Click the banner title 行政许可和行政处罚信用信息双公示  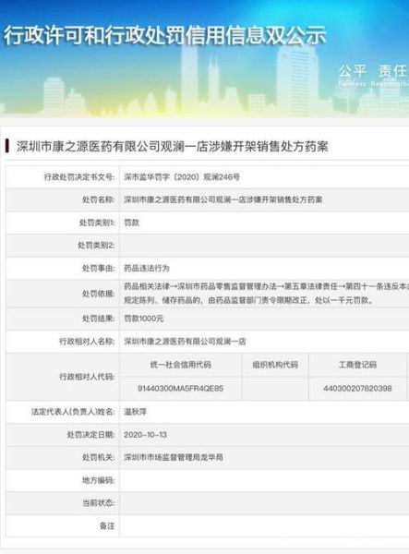(165, 35)
